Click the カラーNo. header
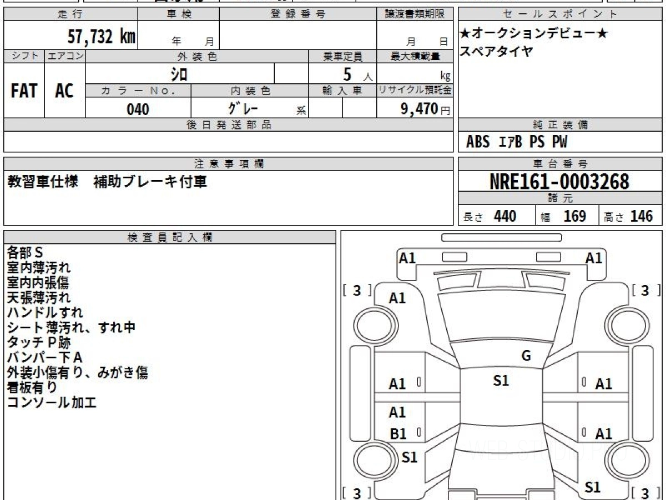 [x=138, y=91]
